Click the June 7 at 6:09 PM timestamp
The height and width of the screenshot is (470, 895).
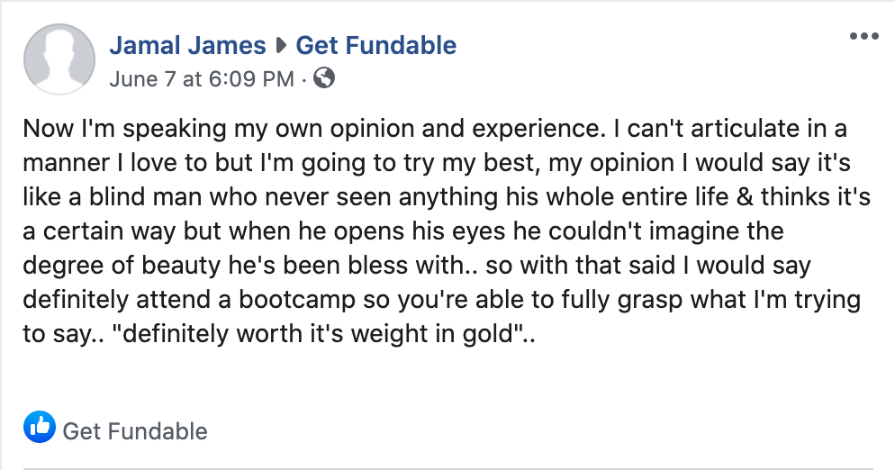[202, 79]
